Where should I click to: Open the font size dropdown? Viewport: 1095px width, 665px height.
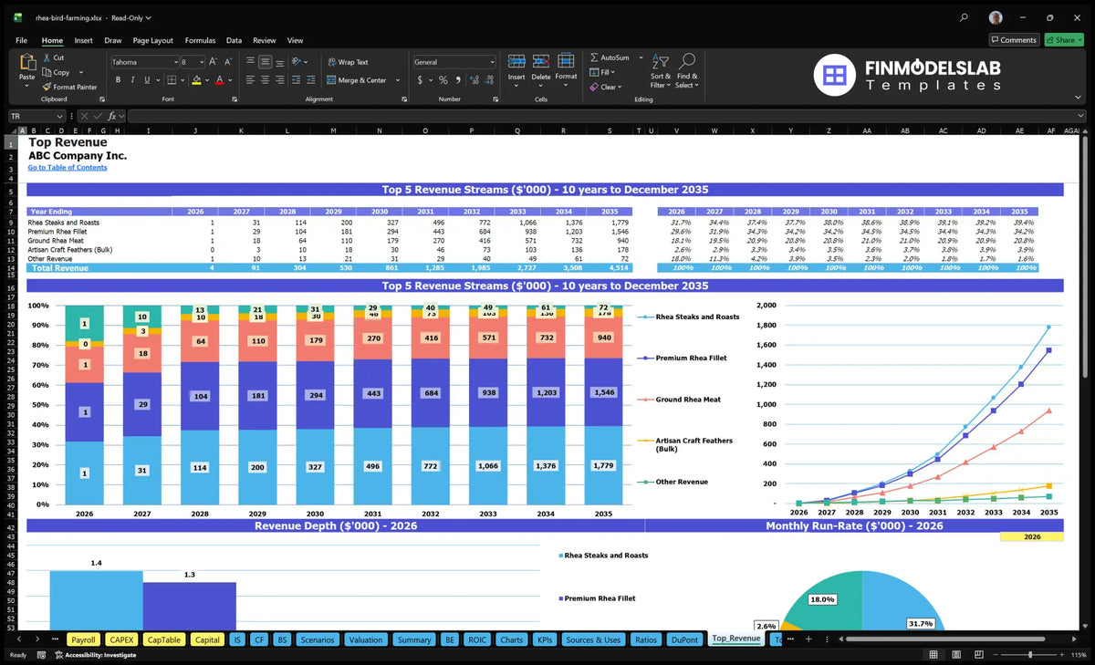point(200,62)
